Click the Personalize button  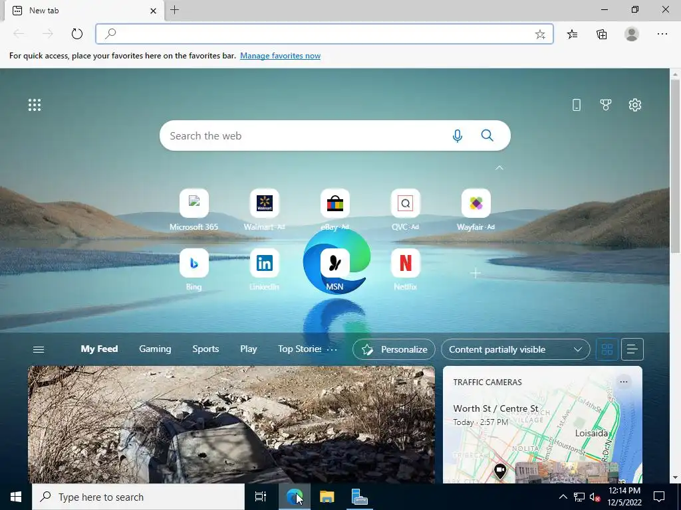click(x=394, y=349)
